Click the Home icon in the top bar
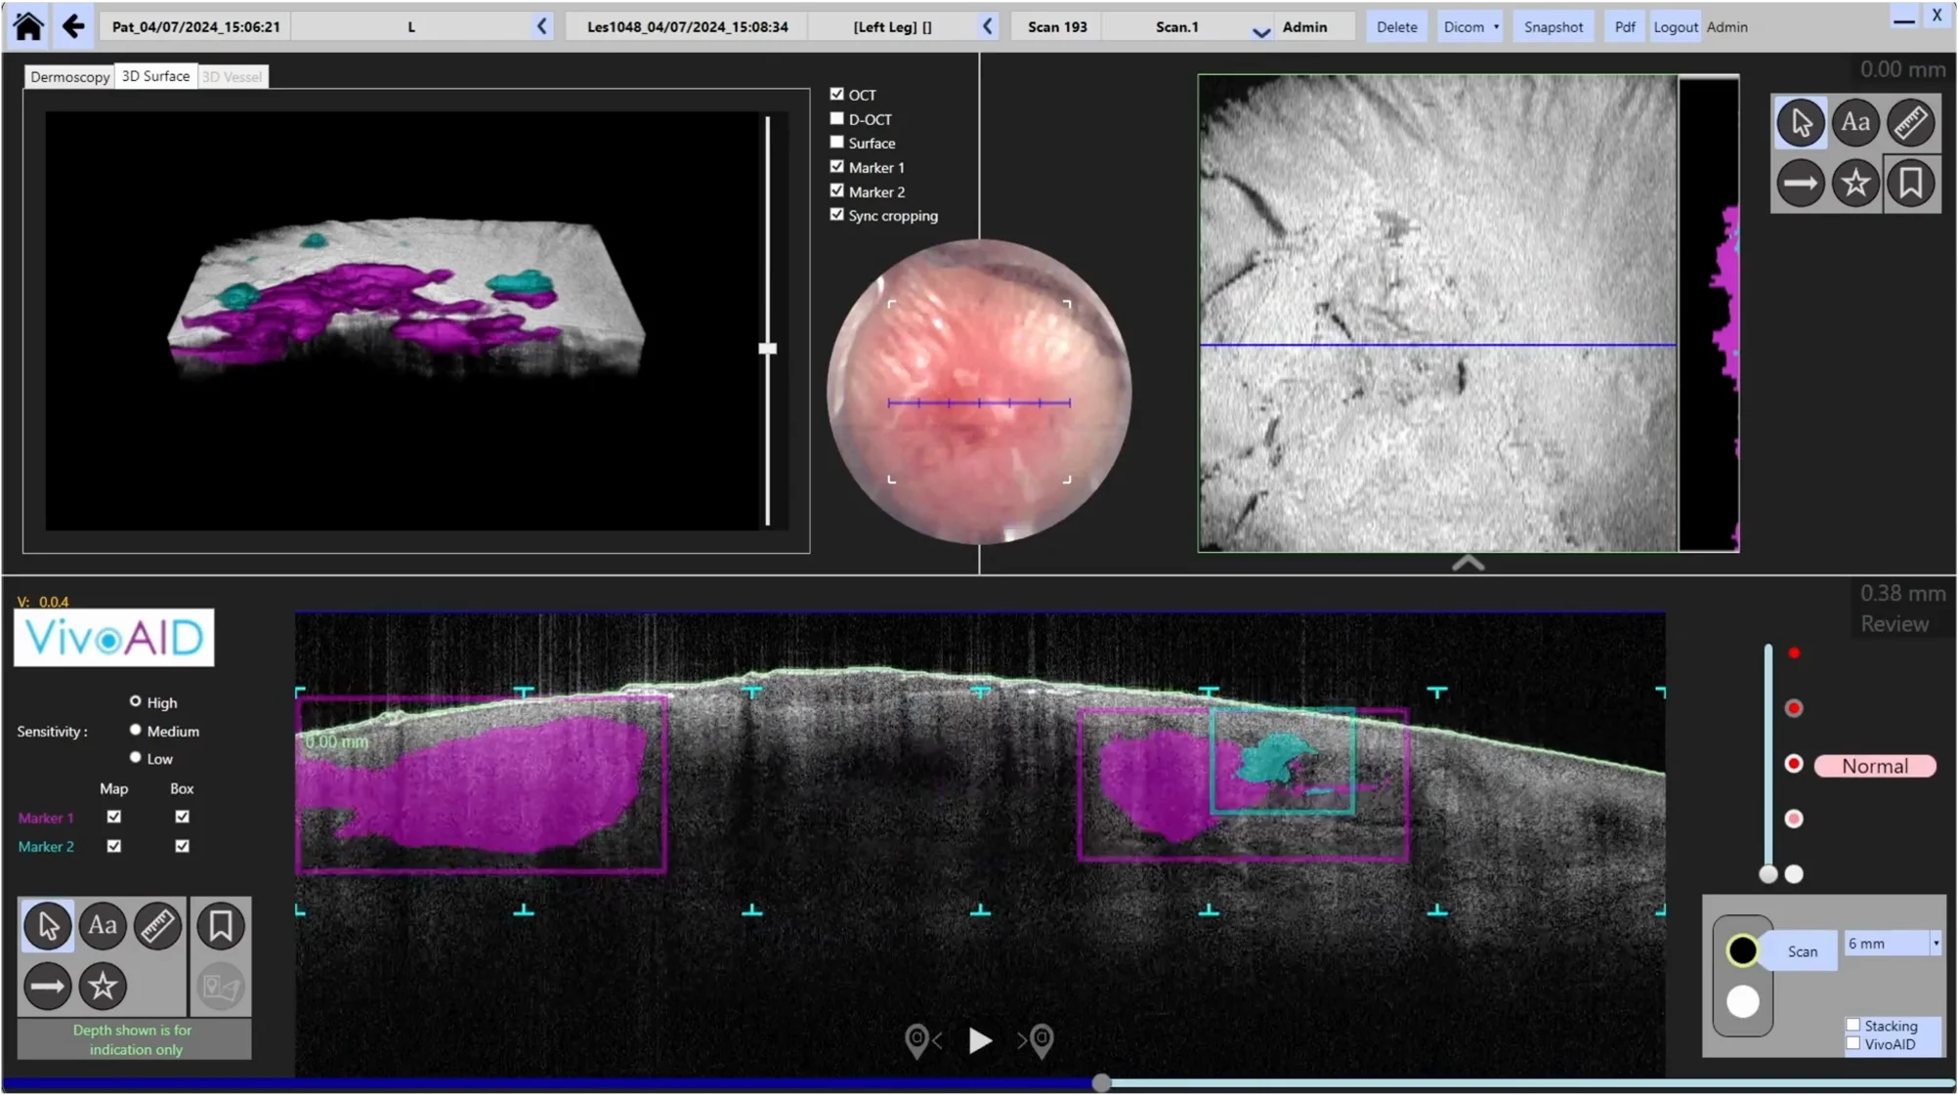Viewport: 1958px width, 1095px height. click(x=28, y=26)
